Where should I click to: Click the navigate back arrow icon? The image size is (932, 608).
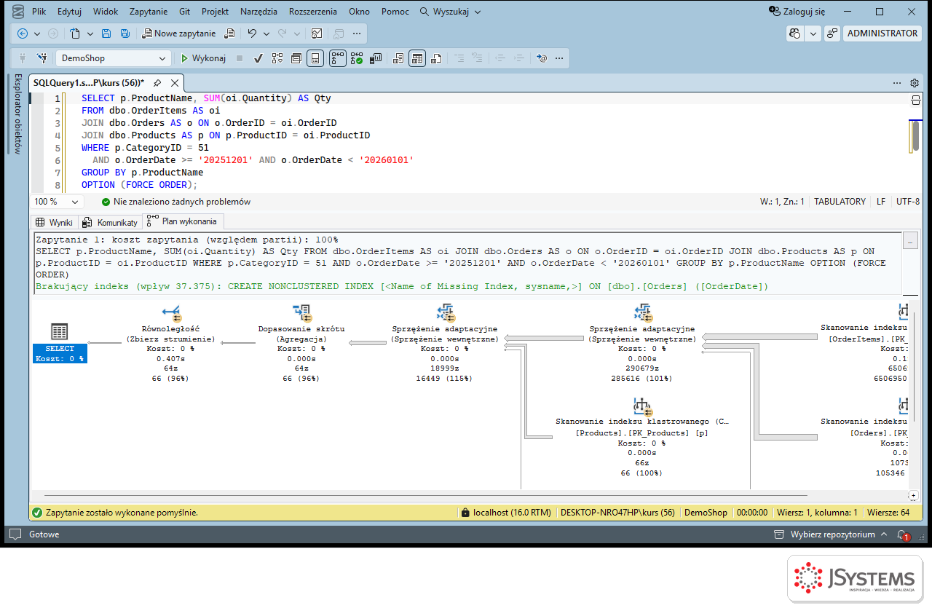[x=23, y=33]
